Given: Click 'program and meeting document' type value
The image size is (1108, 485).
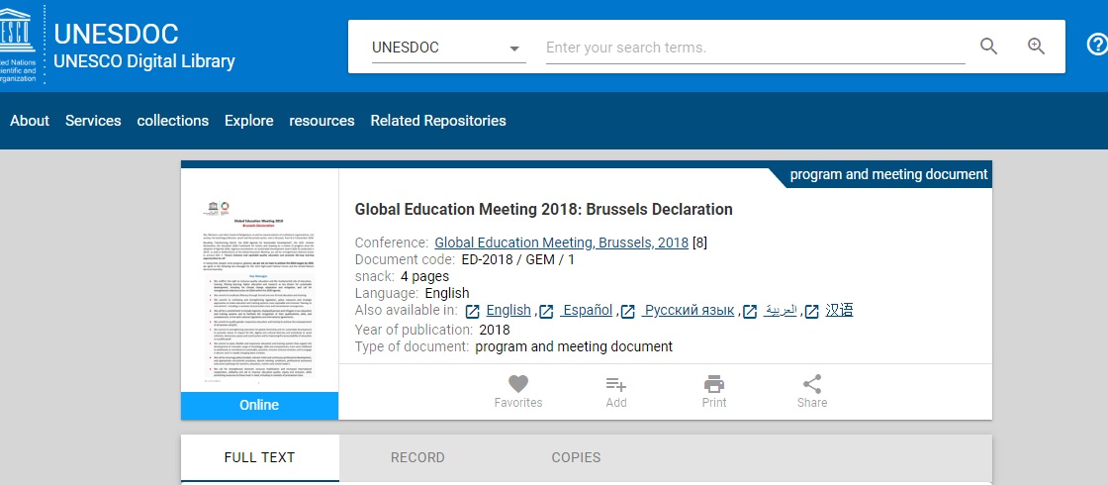Looking at the screenshot, I should 574,347.
